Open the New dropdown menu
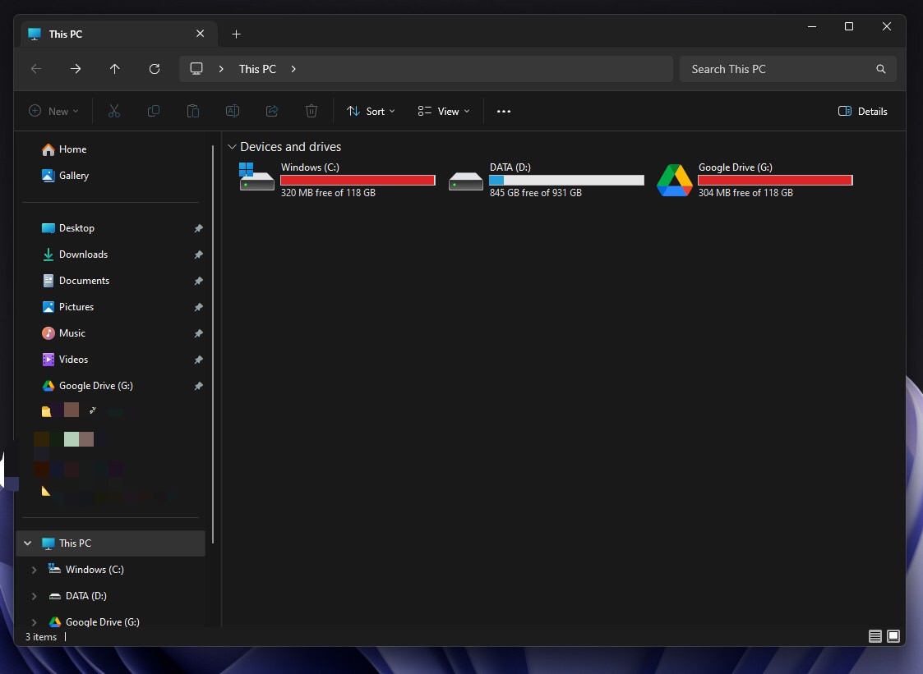Viewport: 923px width, 674px height. (53, 111)
